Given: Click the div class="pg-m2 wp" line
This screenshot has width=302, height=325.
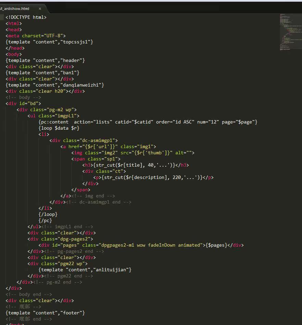Looking at the screenshot, I should click(47, 110).
